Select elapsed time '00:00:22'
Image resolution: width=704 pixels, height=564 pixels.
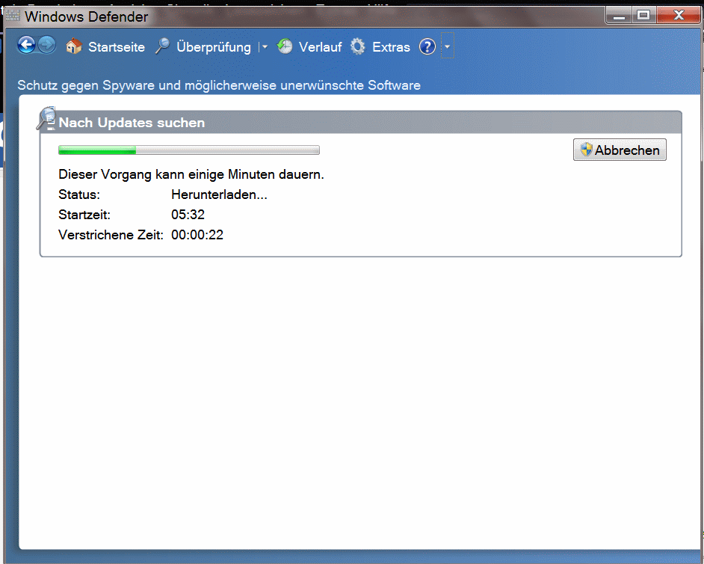pyautogui.click(x=197, y=235)
